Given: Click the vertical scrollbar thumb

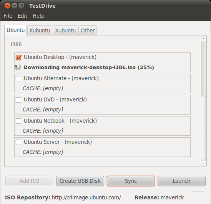Looking at the screenshot, I should tap(203, 128).
